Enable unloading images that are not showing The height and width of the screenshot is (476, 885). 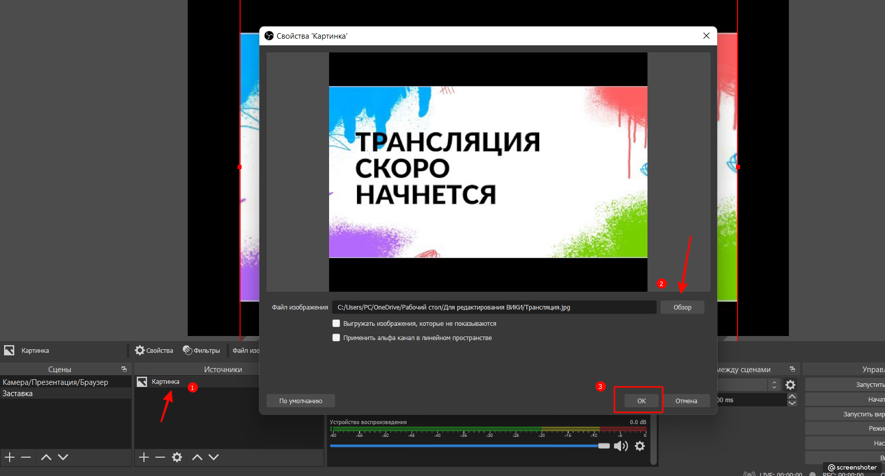pos(336,324)
